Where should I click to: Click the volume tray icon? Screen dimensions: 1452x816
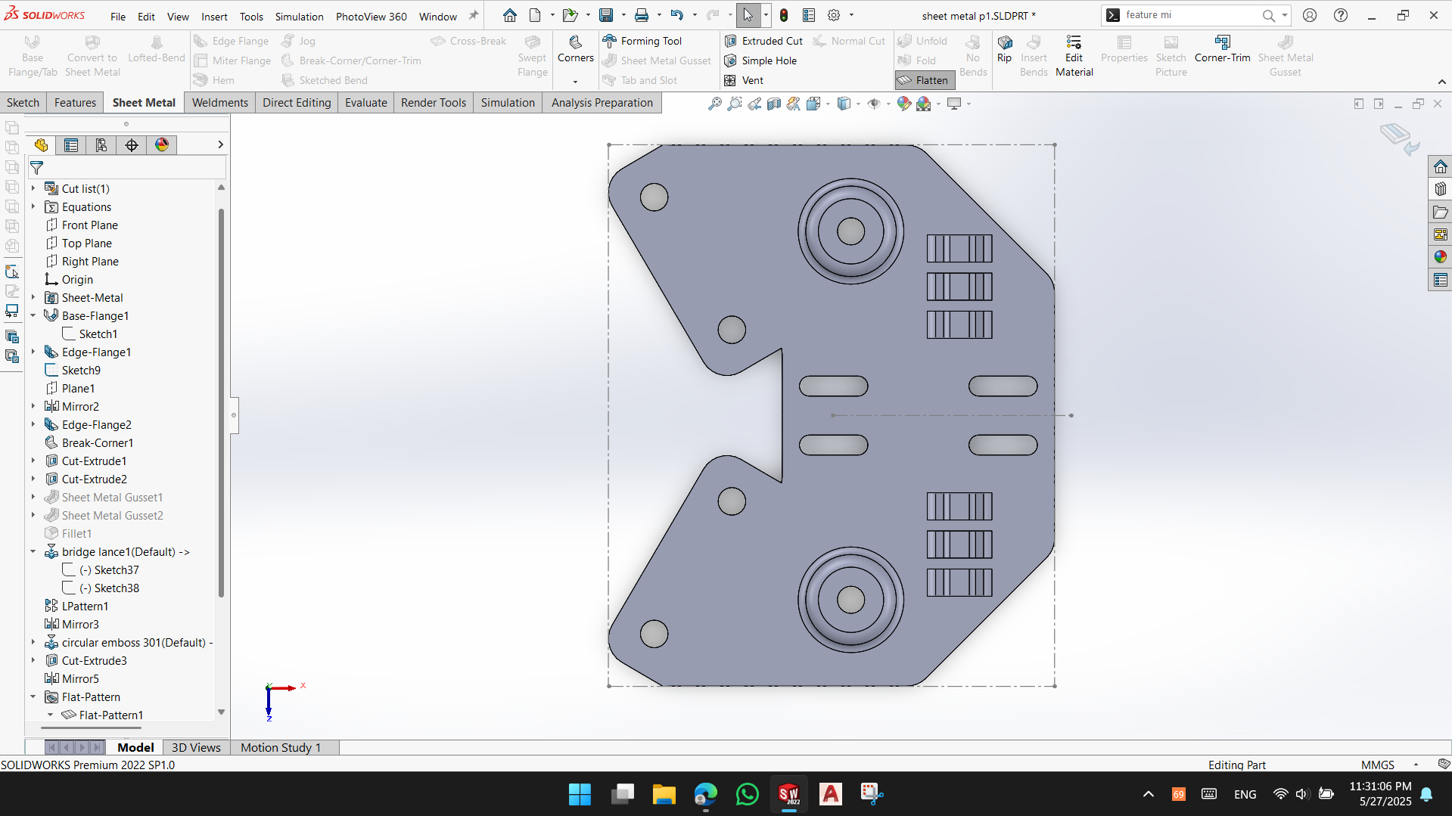point(1301,794)
